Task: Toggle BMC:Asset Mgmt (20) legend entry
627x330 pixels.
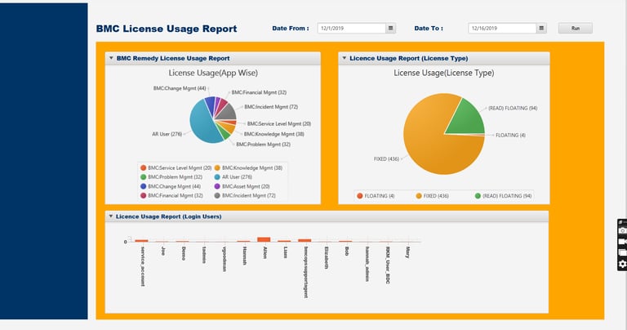Action: [242, 186]
